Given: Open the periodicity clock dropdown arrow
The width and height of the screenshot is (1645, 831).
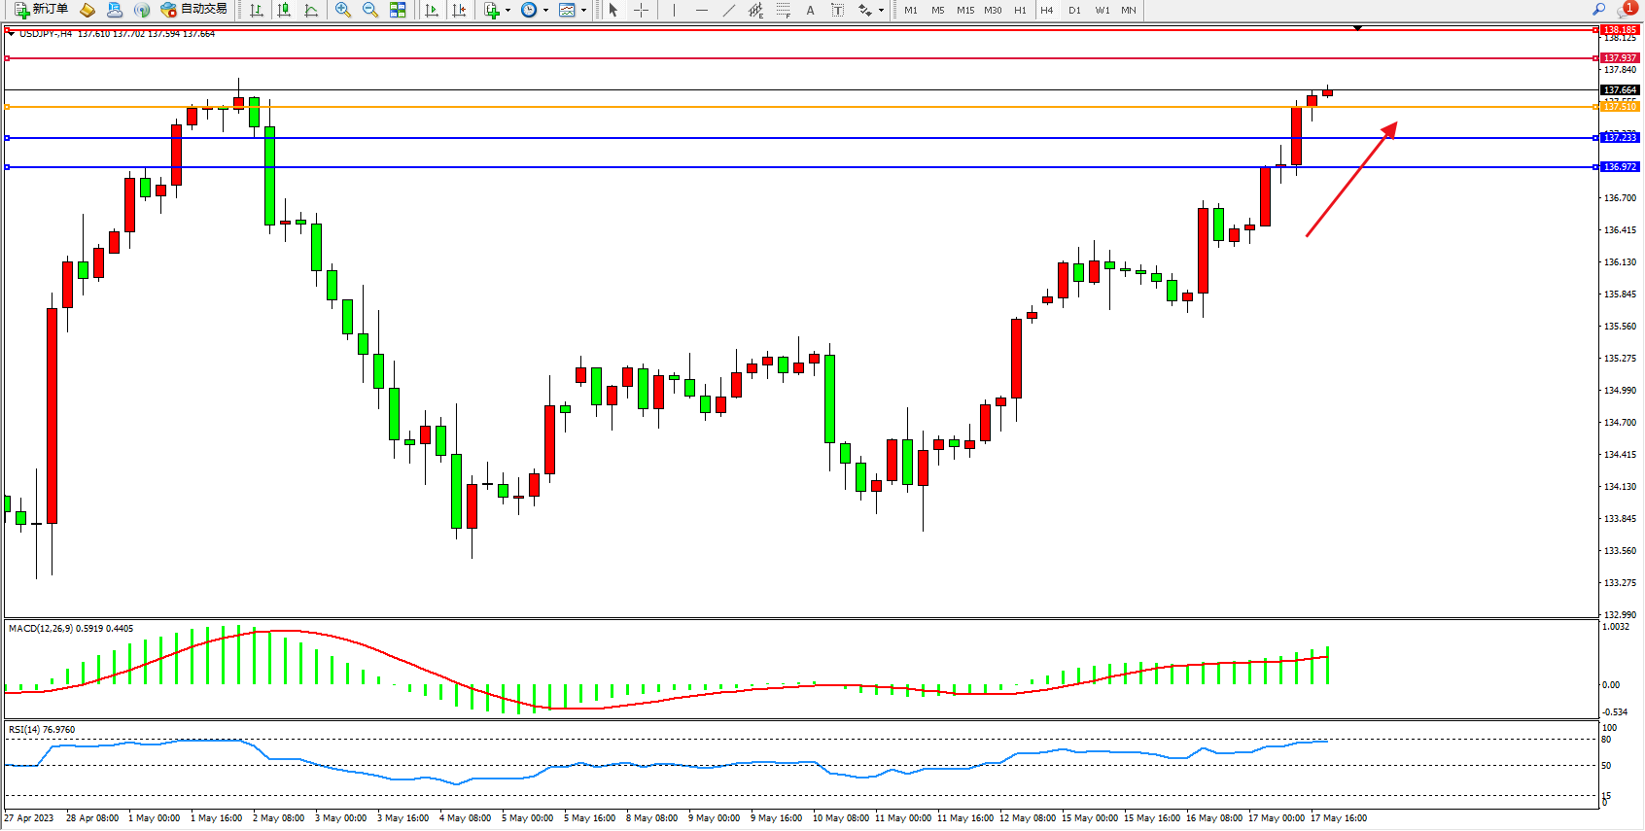Looking at the screenshot, I should pos(545,10).
